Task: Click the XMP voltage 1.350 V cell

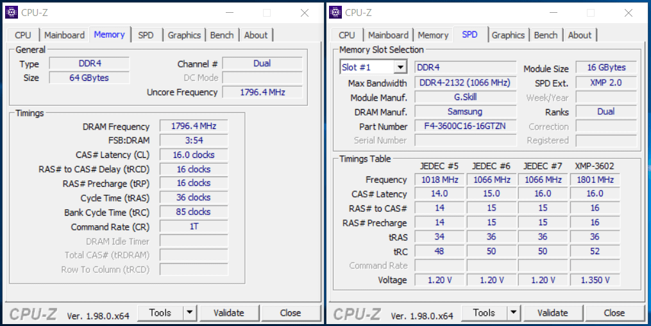Action: point(595,280)
